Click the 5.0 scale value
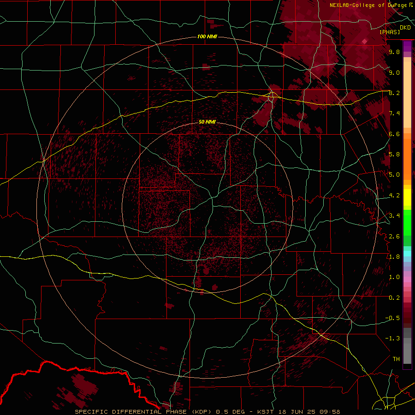 click(x=394, y=175)
